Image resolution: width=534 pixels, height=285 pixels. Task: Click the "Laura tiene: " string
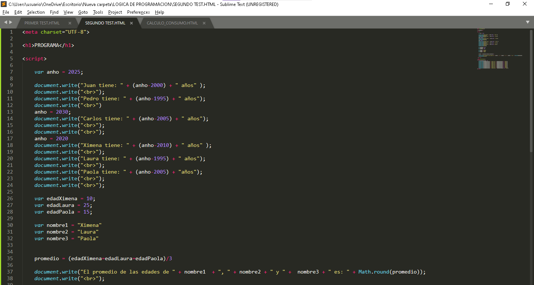[103, 158]
